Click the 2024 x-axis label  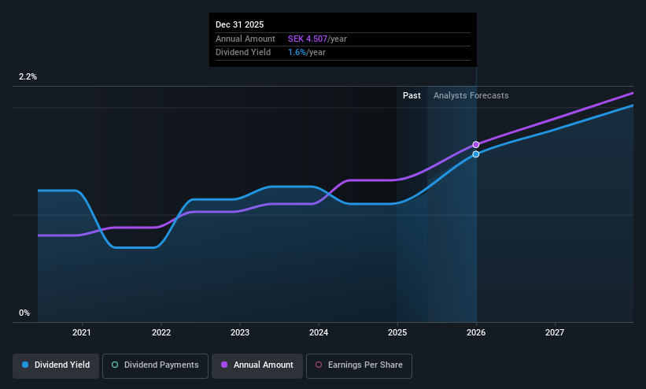point(319,332)
